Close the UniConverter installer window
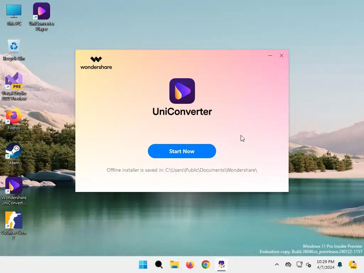 click(282, 55)
